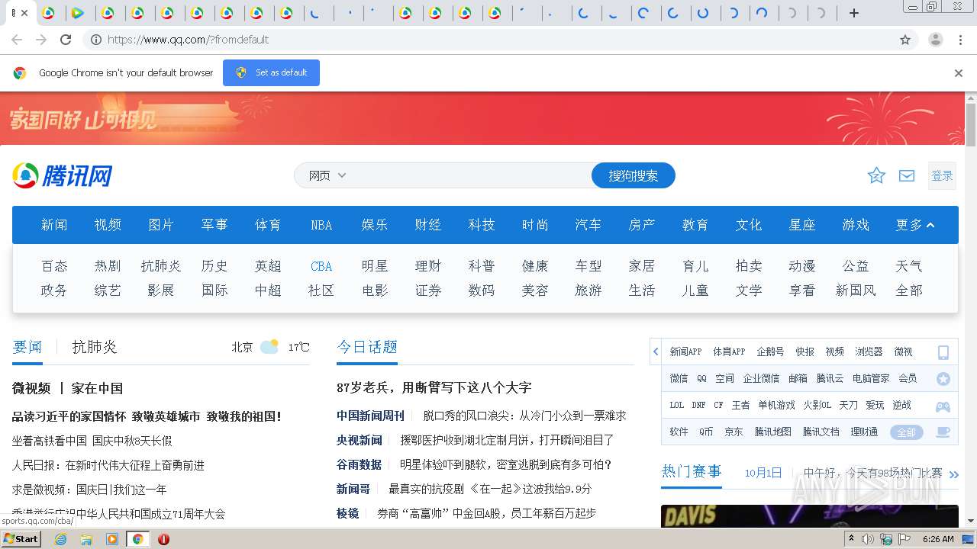The width and height of the screenshot is (977, 549).
Task: Click the 中国新闻周刊 source label
Action: pyautogui.click(x=370, y=416)
